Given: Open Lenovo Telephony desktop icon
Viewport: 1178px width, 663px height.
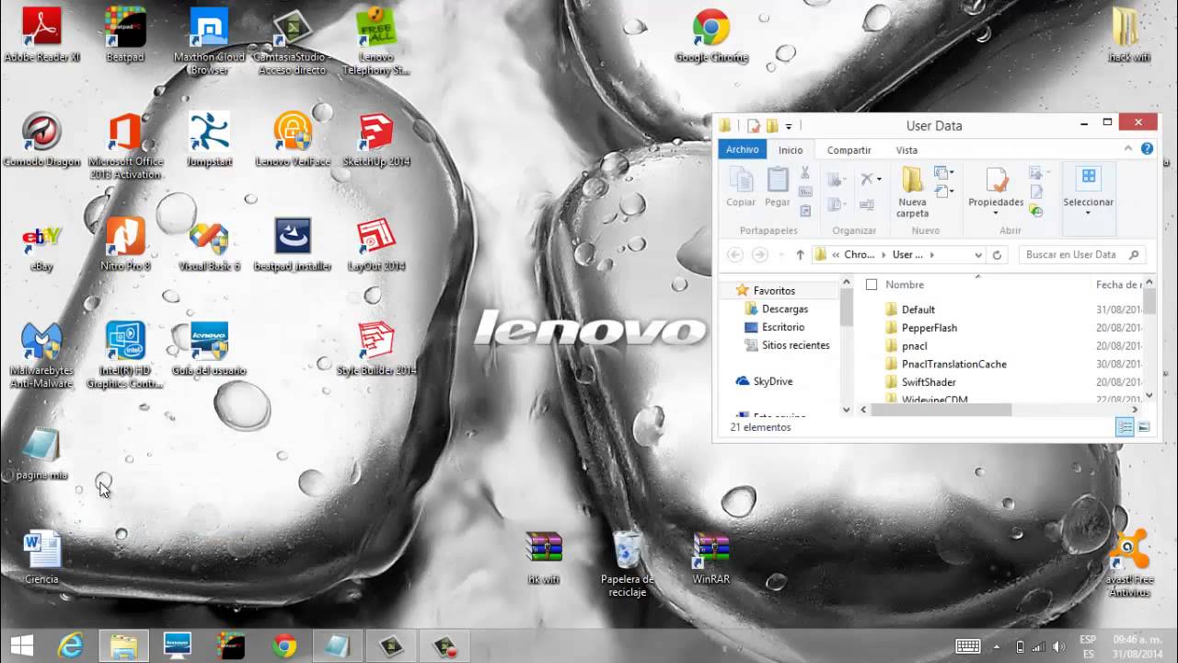Looking at the screenshot, I should point(375,41).
